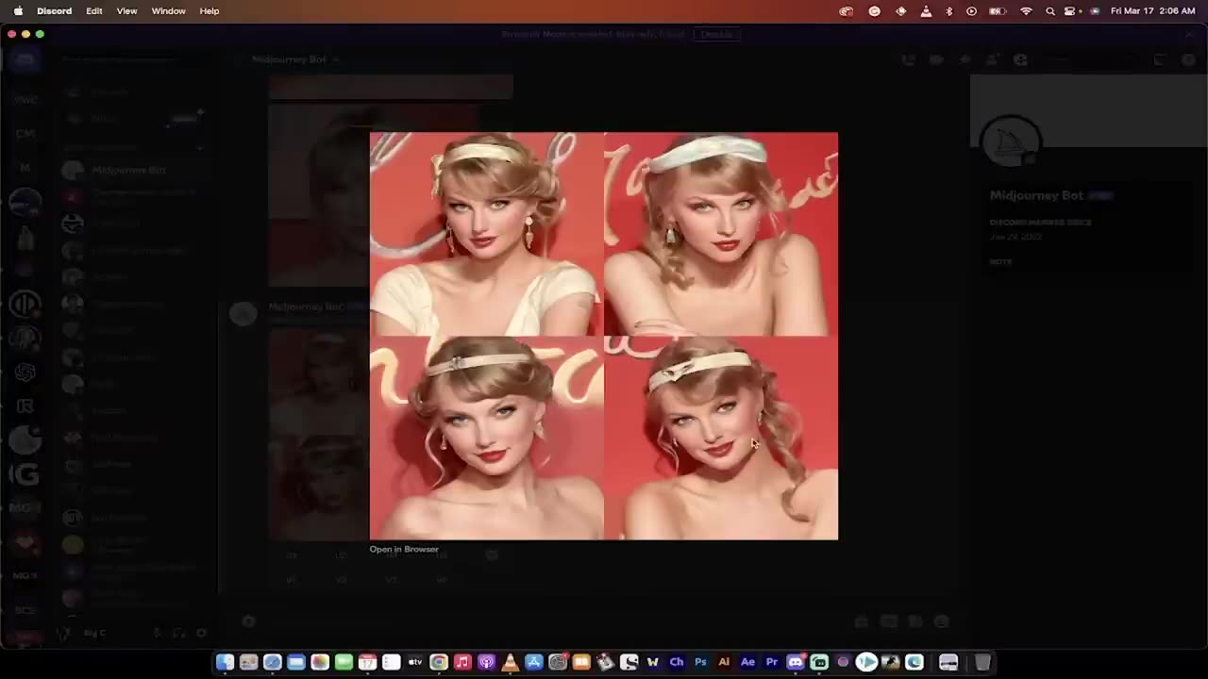The height and width of the screenshot is (679, 1208).
Task: Open the Discord application menu
Action: [54, 11]
